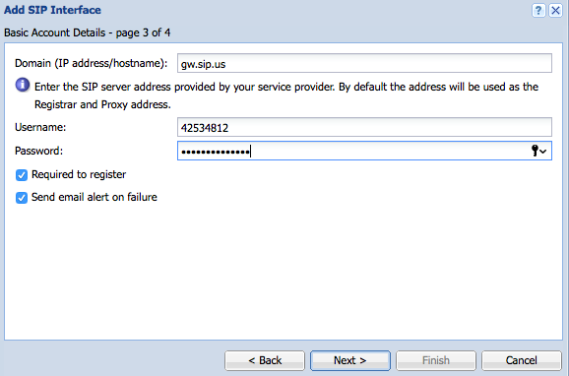Click the greyed-out Finish button
Viewport: 569px width, 376px height.
pyautogui.click(x=436, y=360)
